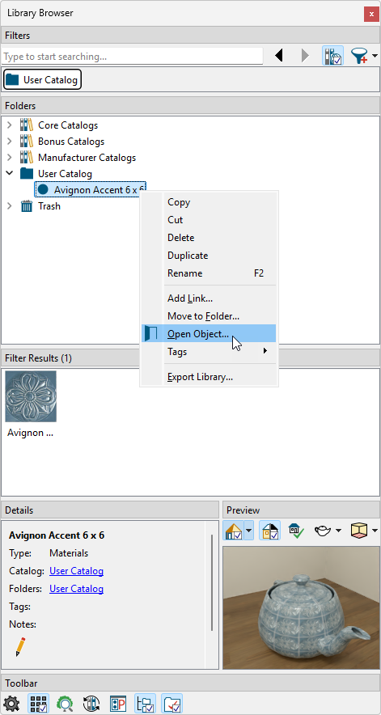This screenshot has height=715, width=381.
Task: Choose Export Library... from context menu
Action: pos(209,377)
